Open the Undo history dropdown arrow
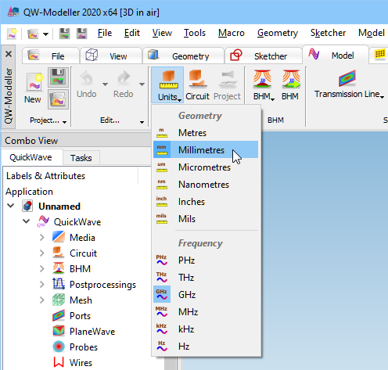 [x=105, y=84]
